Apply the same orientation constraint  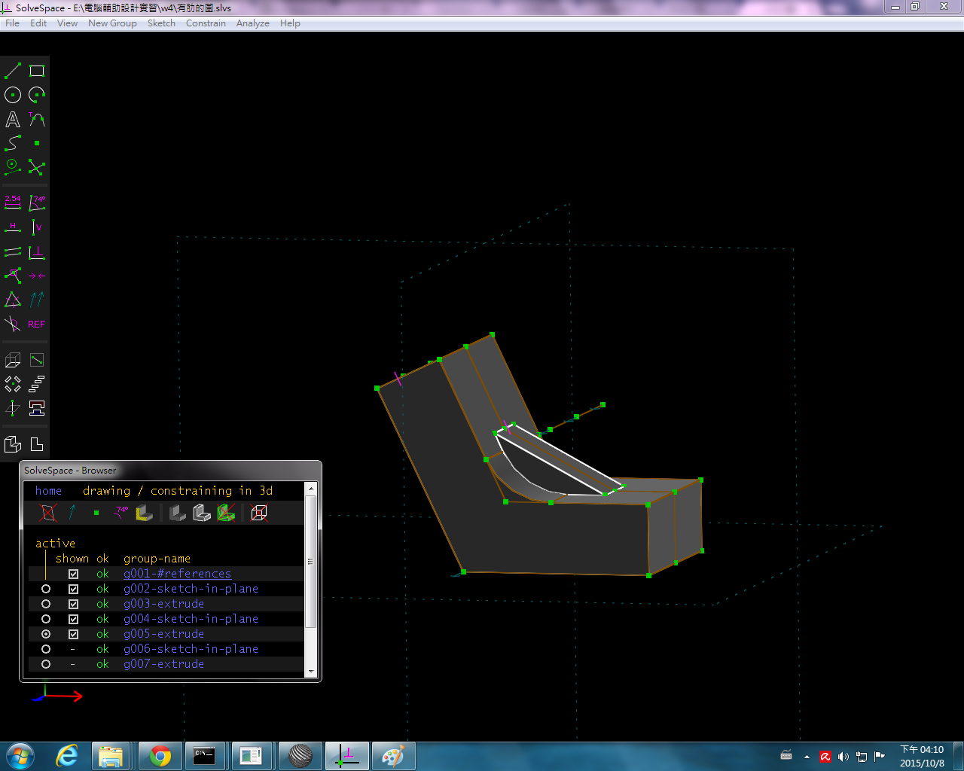(37, 300)
